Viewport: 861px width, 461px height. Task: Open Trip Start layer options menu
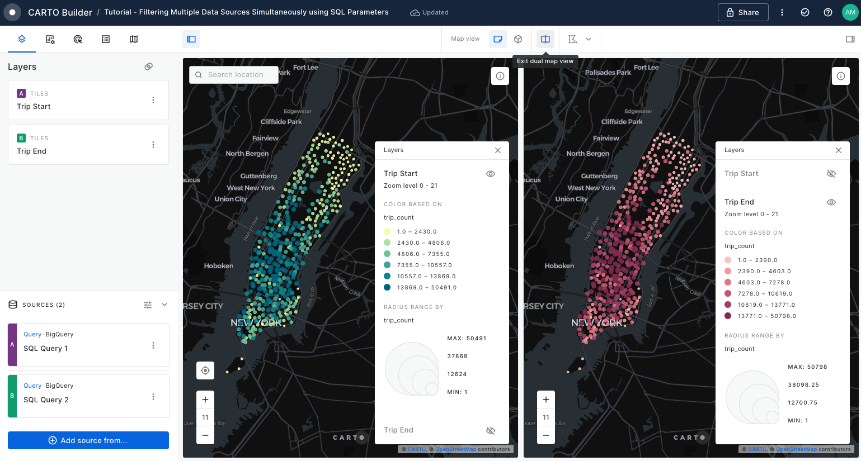153,100
